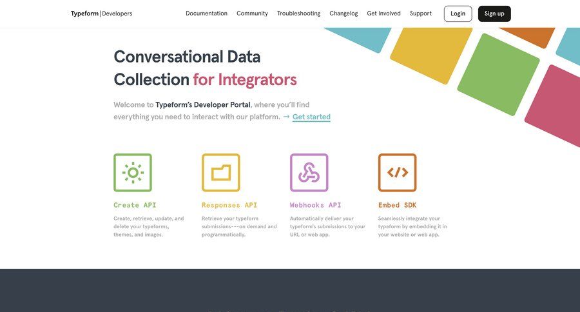The height and width of the screenshot is (312, 580).
Task: Follow the Get started link
Action: pyautogui.click(x=311, y=117)
